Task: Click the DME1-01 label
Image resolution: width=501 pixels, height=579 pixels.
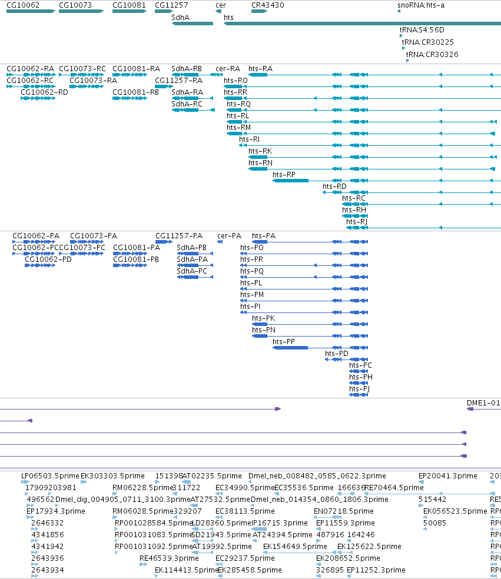Action: click(x=484, y=403)
